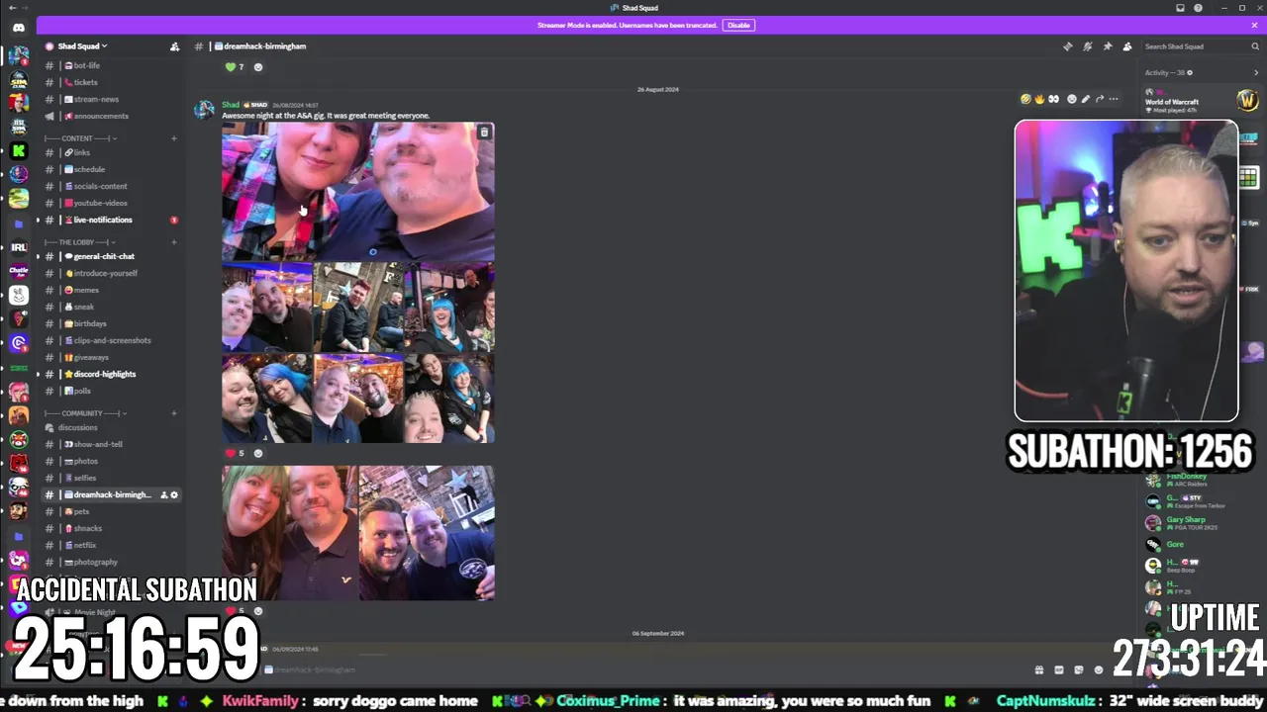Open the general-chit-chat channel
The height and width of the screenshot is (712, 1267).
pos(111,256)
